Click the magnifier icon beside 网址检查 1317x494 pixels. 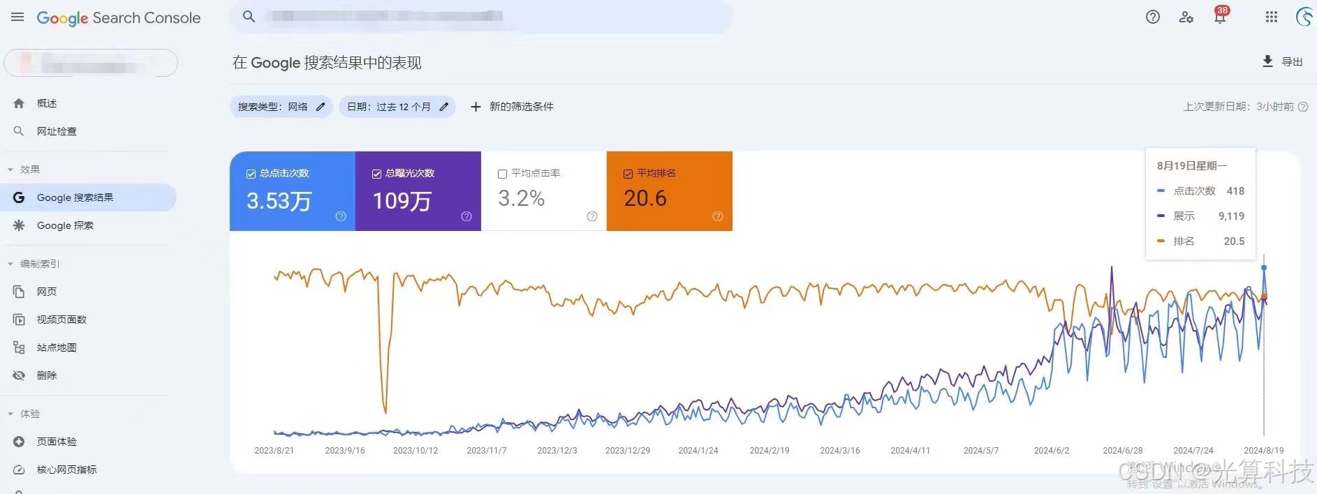click(x=19, y=131)
